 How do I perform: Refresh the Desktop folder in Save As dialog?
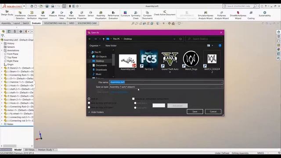[x=180, y=39]
